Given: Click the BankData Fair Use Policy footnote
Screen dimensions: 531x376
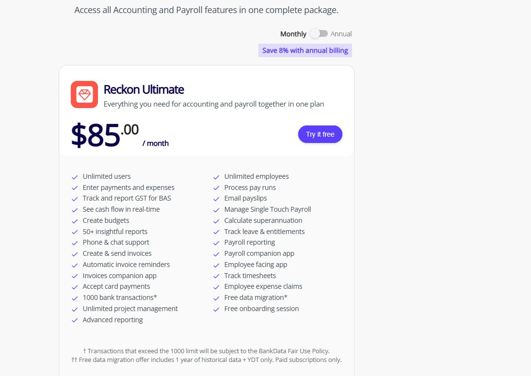Looking at the screenshot, I should click(207, 351).
